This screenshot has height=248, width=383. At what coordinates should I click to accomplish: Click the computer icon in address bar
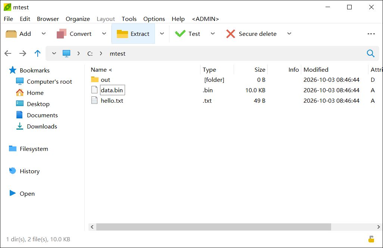coord(66,53)
